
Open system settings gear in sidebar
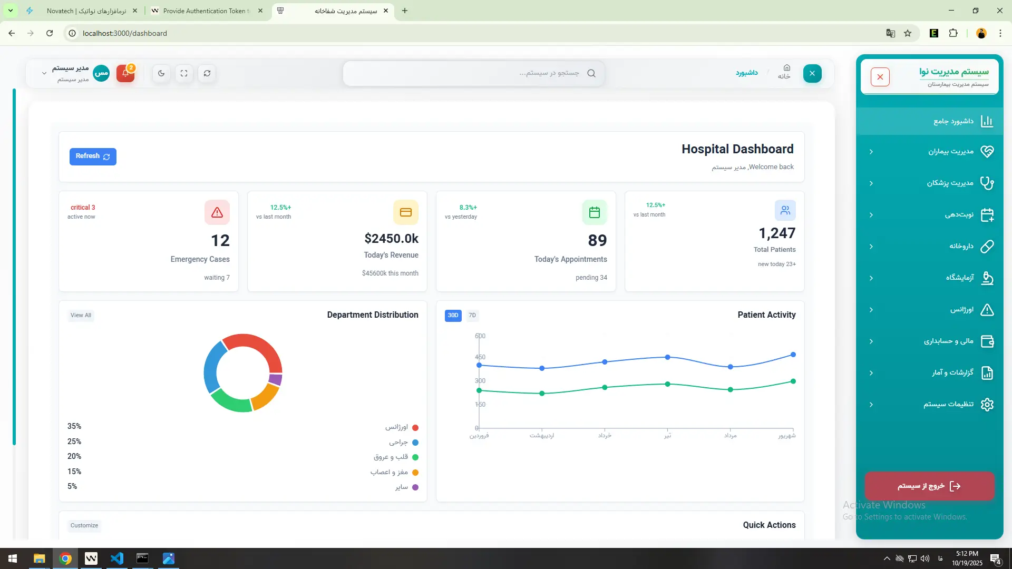pos(987,404)
